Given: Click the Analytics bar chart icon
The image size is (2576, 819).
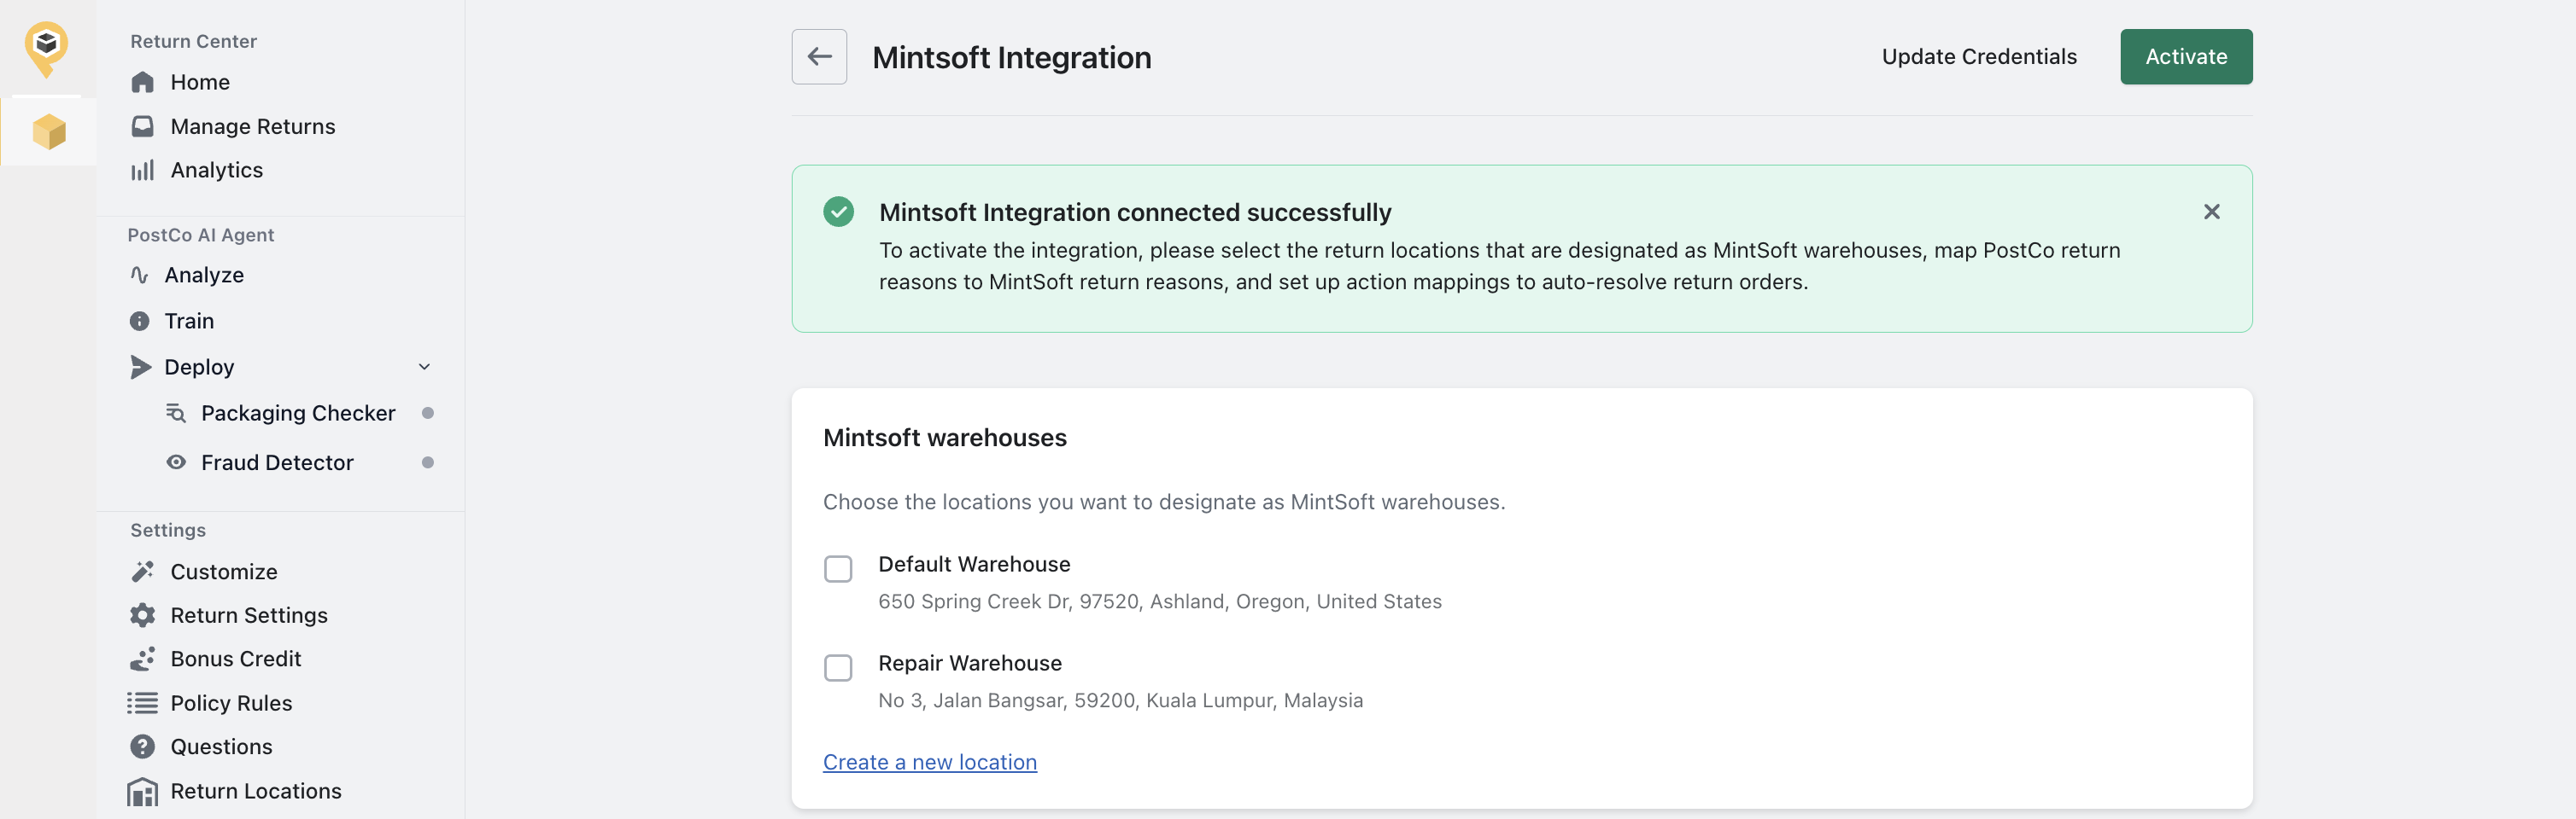Looking at the screenshot, I should click(143, 170).
